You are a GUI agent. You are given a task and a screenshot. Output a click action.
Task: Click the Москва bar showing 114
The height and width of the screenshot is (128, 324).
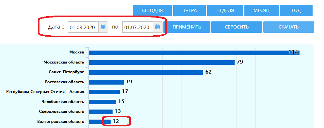click(194, 53)
